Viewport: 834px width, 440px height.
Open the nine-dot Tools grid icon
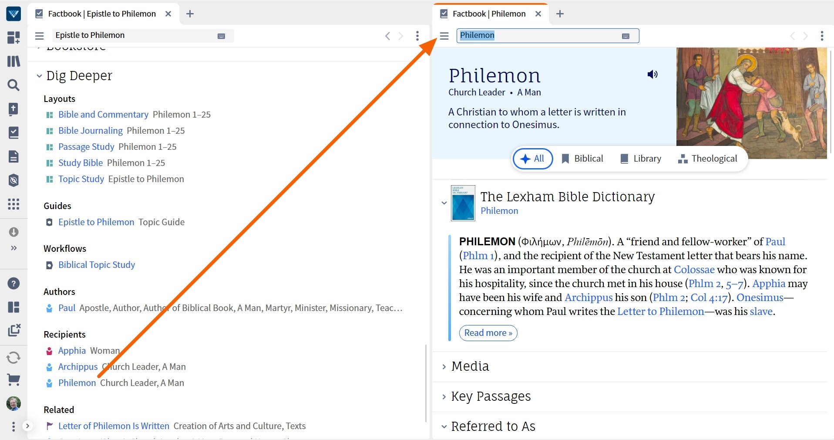coord(13,204)
